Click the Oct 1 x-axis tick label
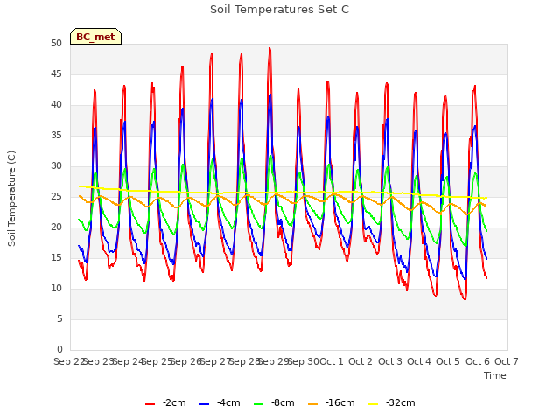Viewport: 560px width, 420px height. pos(331,361)
